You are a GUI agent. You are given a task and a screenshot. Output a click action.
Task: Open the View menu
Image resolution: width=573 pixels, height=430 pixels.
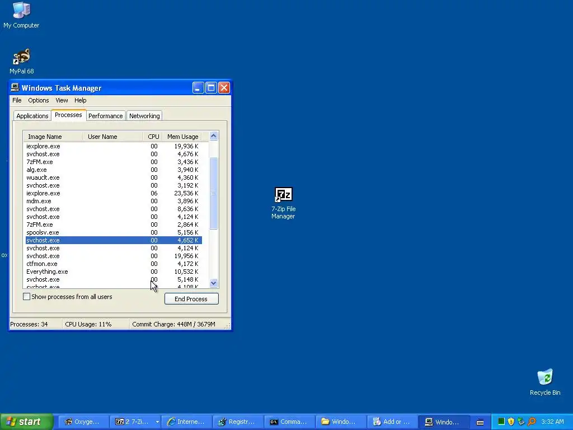click(x=62, y=100)
